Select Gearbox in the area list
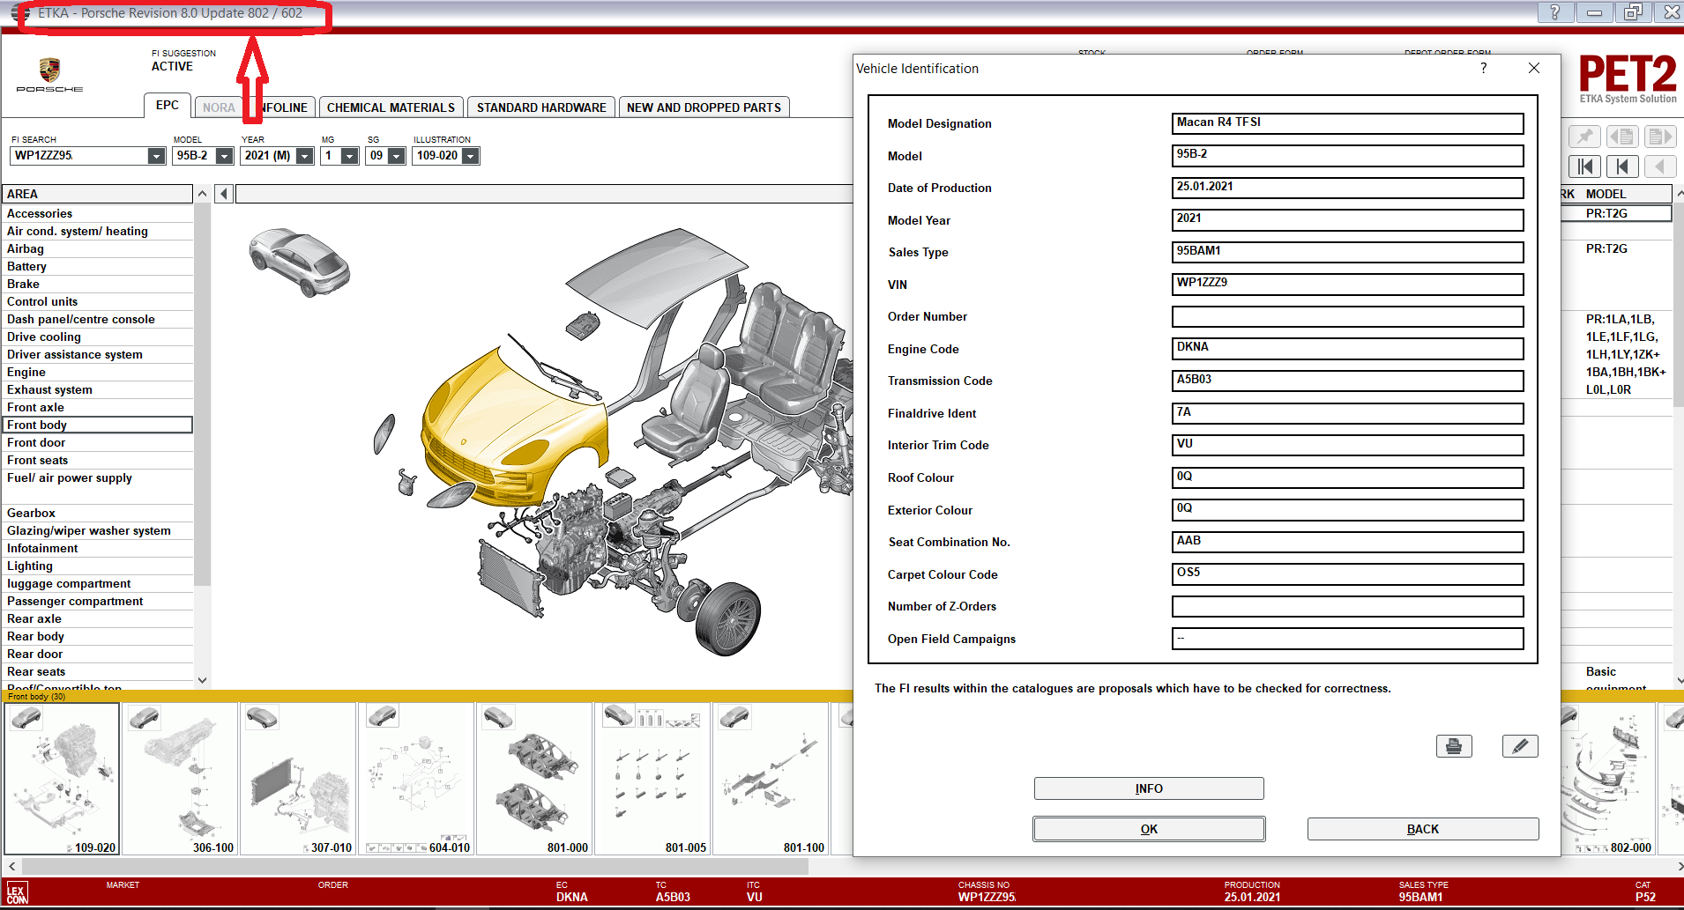This screenshot has width=1684, height=910. [x=97, y=513]
